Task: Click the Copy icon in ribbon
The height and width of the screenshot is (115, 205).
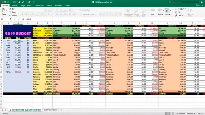Action: click(10, 12)
